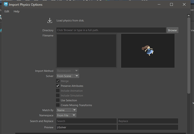Click the Load physics download icon
Screen dimensions: 194x134
click(x=50, y=20)
